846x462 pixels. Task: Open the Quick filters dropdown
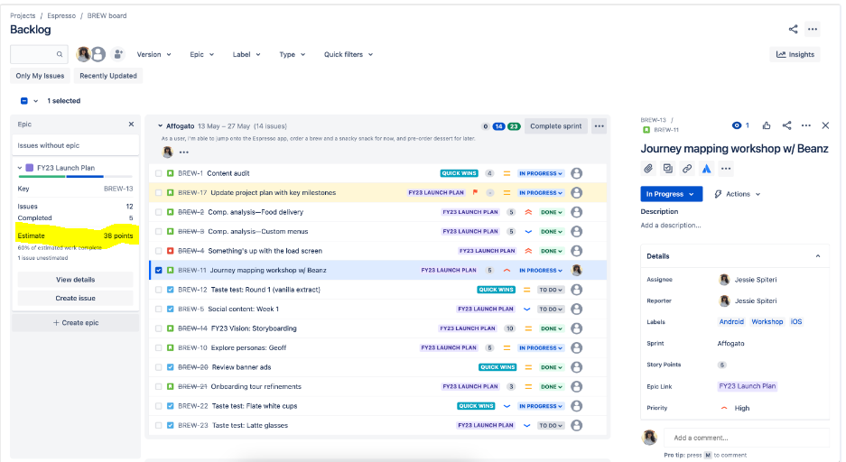[348, 54]
